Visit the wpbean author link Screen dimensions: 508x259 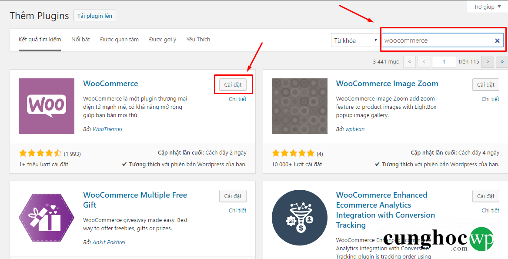pos(355,129)
